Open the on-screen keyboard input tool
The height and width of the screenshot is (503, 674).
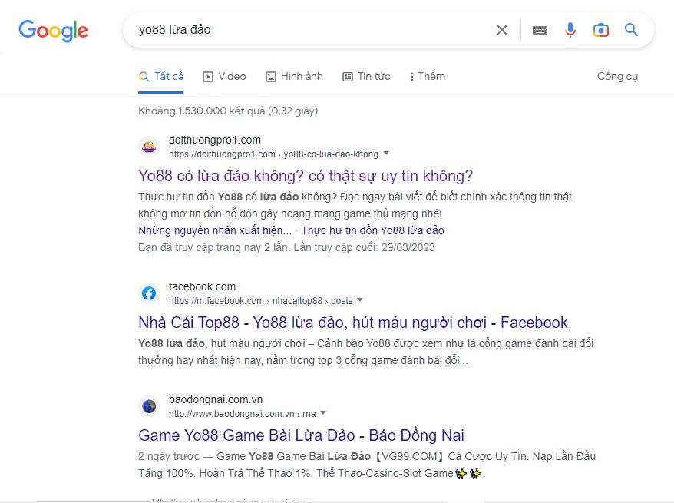point(540,30)
